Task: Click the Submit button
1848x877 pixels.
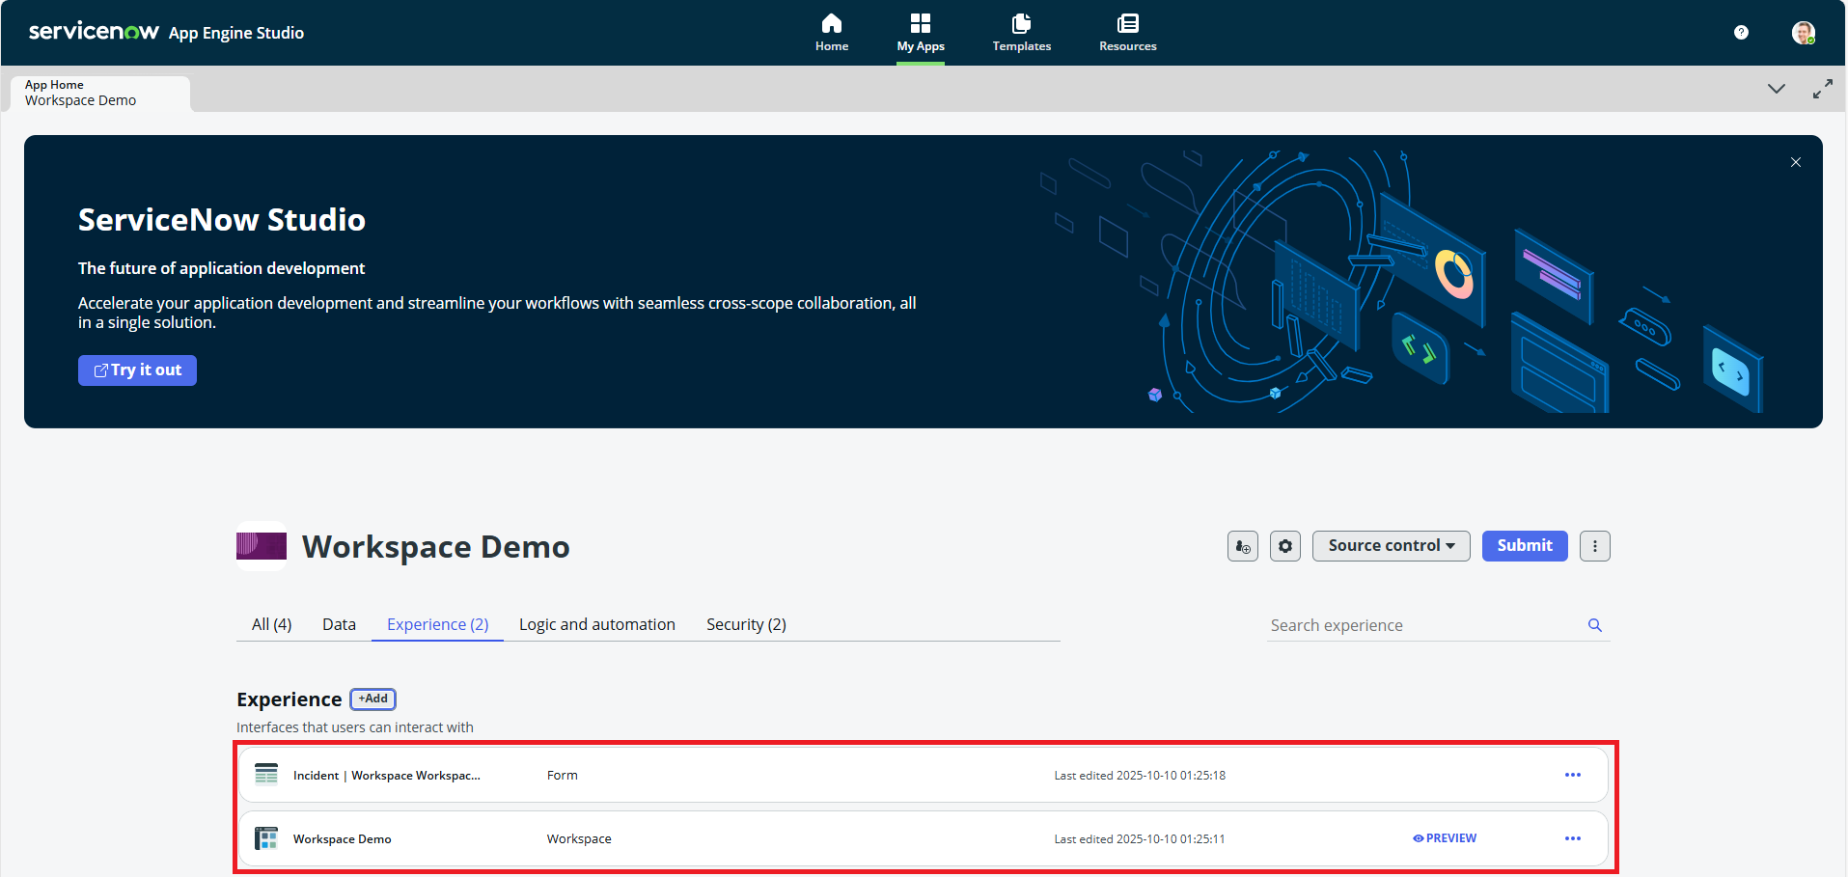Action: pyautogui.click(x=1525, y=546)
